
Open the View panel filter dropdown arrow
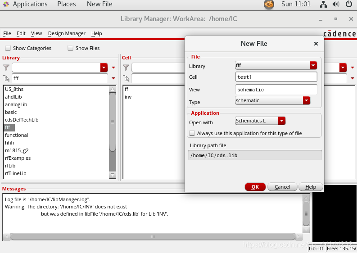pos(343,68)
